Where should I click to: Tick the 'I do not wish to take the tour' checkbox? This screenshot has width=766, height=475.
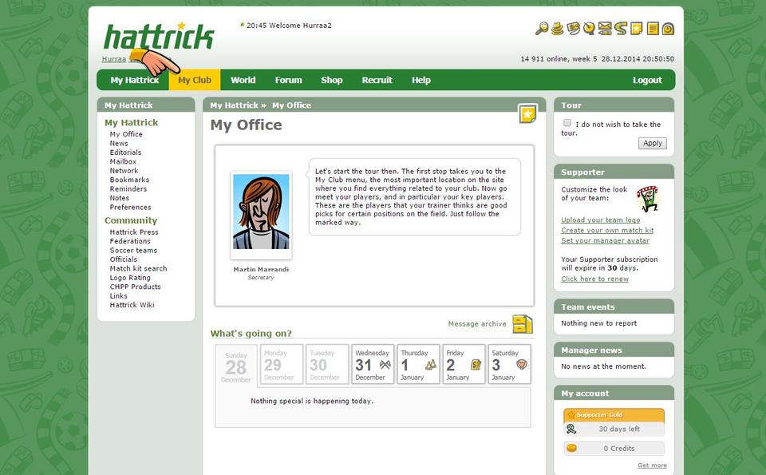click(567, 123)
